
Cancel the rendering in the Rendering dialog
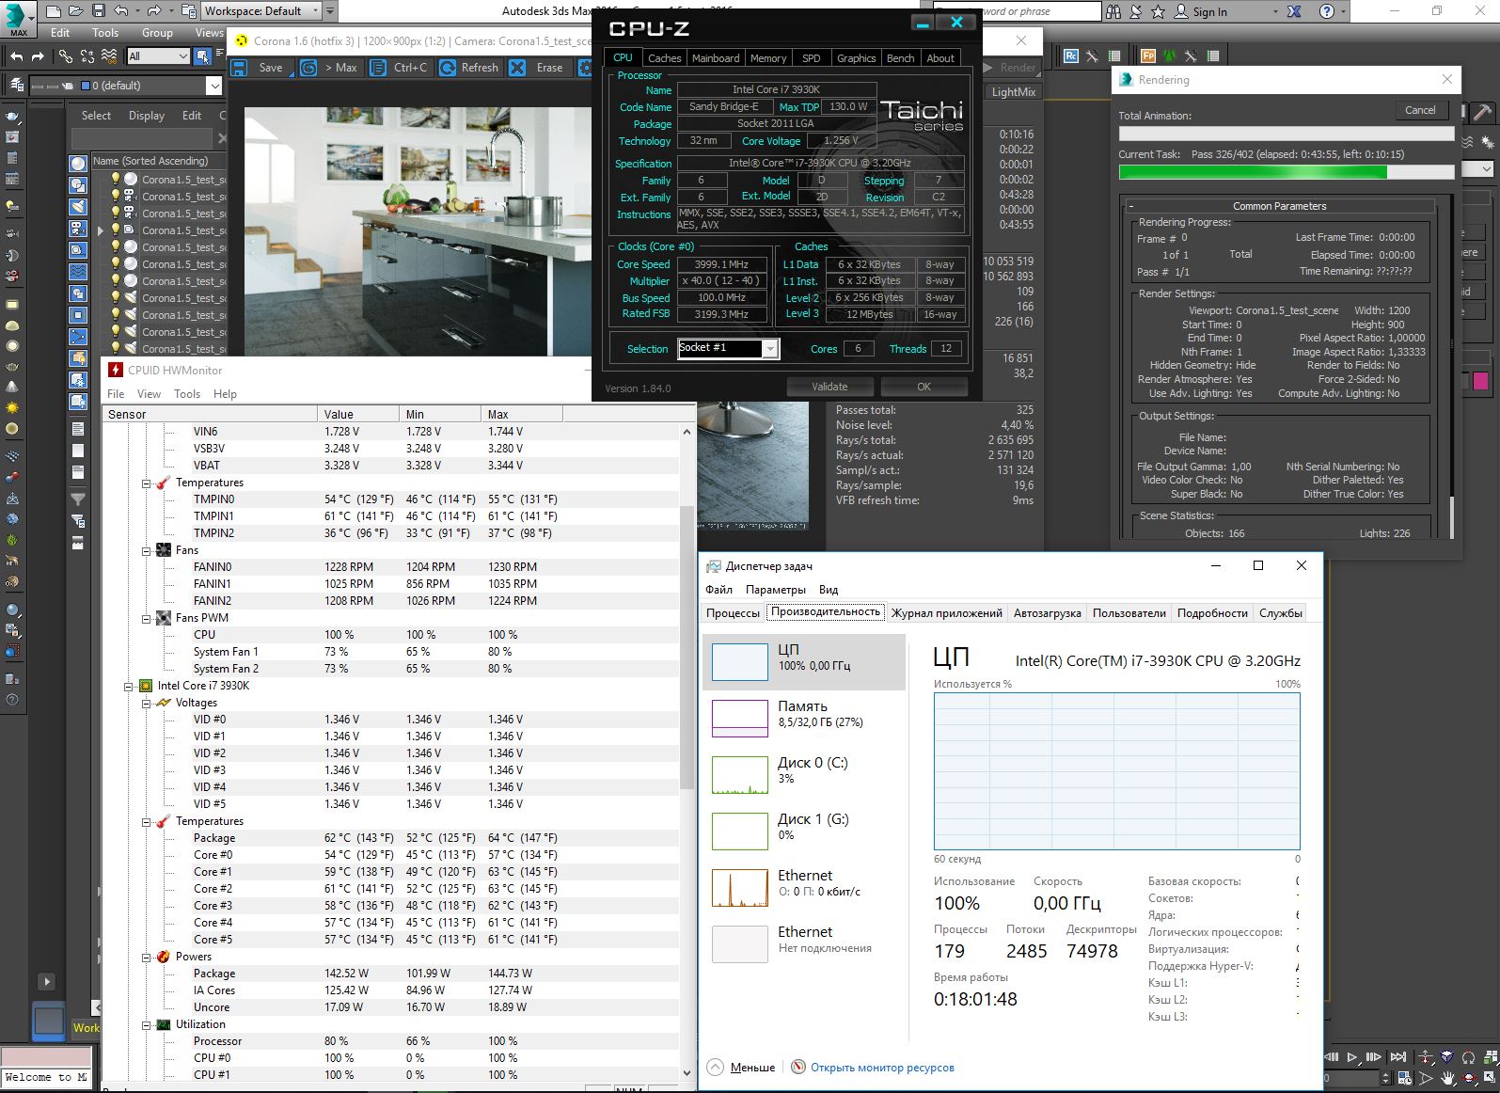click(1420, 110)
